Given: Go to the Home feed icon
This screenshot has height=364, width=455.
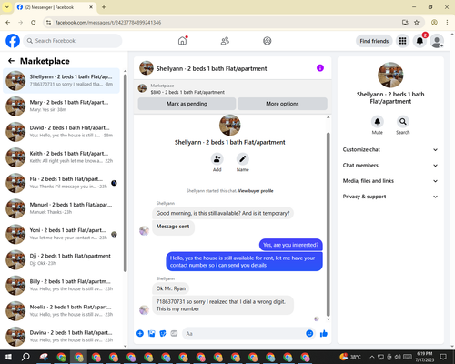Looking at the screenshot, I should [x=182, y=41].
